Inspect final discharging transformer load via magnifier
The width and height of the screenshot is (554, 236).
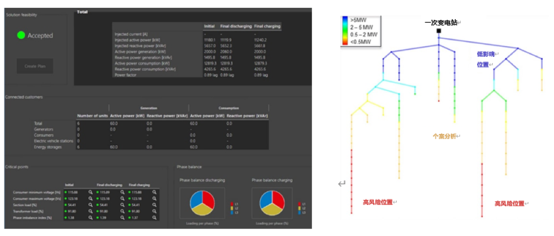pyautogui.click(x=122, y=211)
